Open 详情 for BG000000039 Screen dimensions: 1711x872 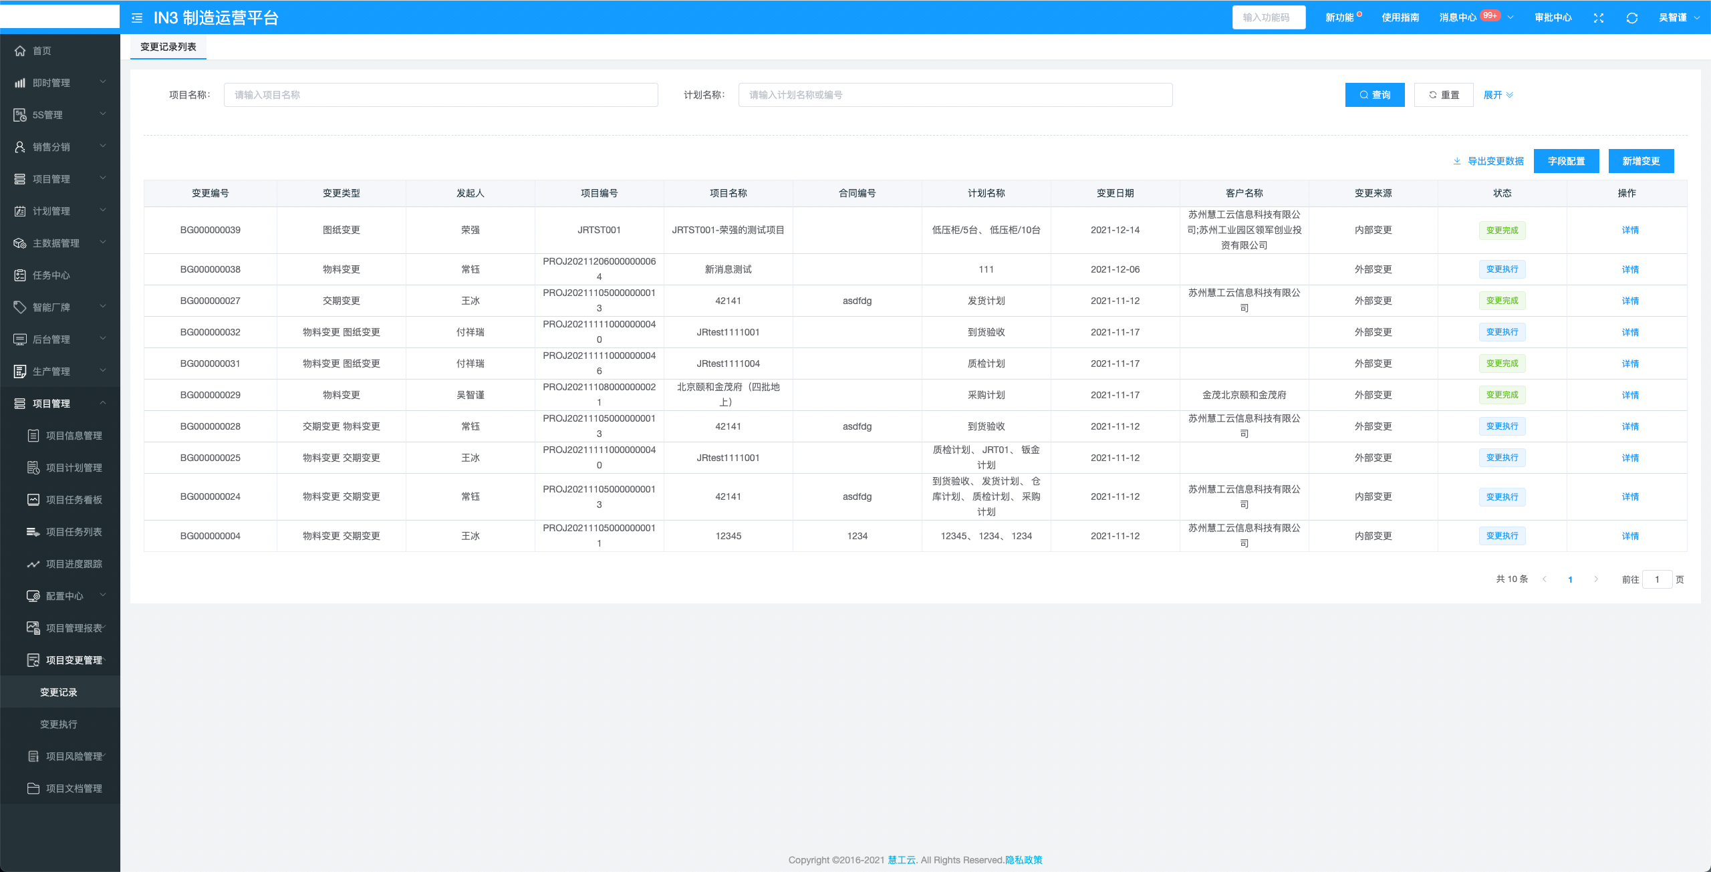pos(1629,230)
